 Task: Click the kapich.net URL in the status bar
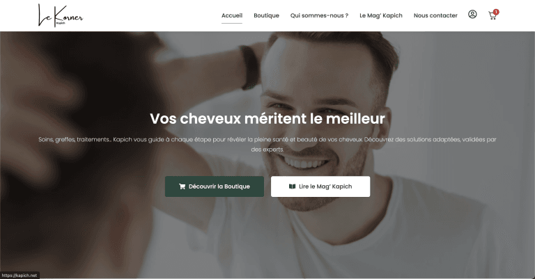coord(20,276)
